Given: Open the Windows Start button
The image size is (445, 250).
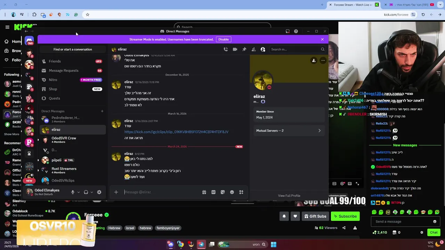Looking at the screenshot, I should pos(274,244).
